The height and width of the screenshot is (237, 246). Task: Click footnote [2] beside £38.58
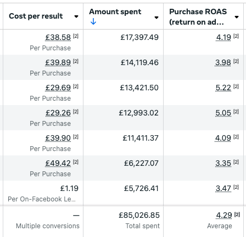pyautogui.click(x=76, y=36)
